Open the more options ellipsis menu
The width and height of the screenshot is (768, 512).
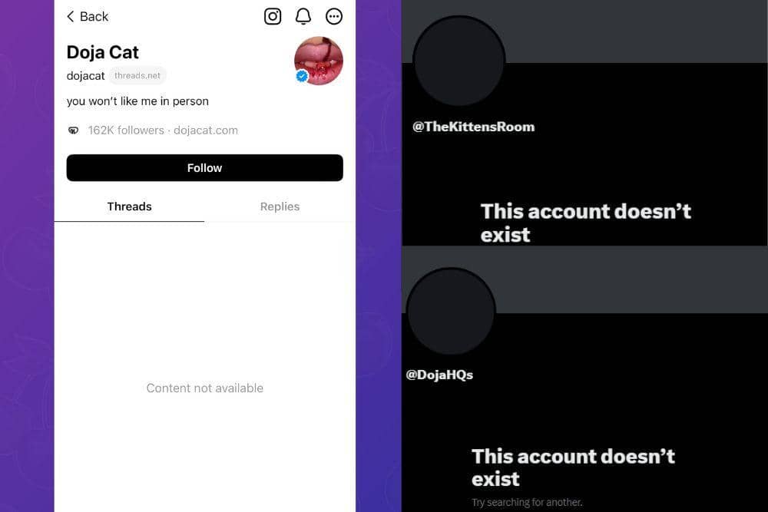click(x=334, y=16)
